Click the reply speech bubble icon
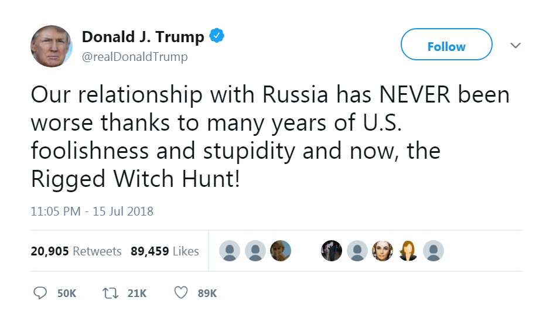 coord(40,292)
